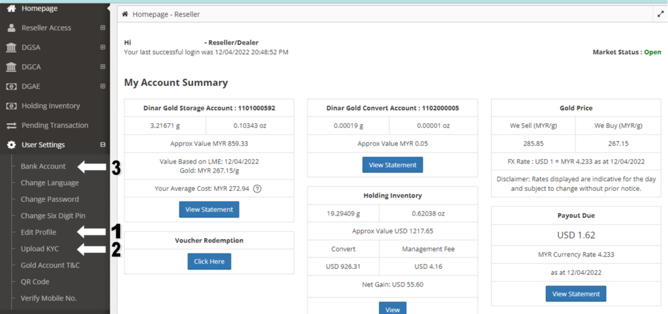Click the DGSA bank building icon
This screenshot has height=314, width=668.
tap(11, 48)
